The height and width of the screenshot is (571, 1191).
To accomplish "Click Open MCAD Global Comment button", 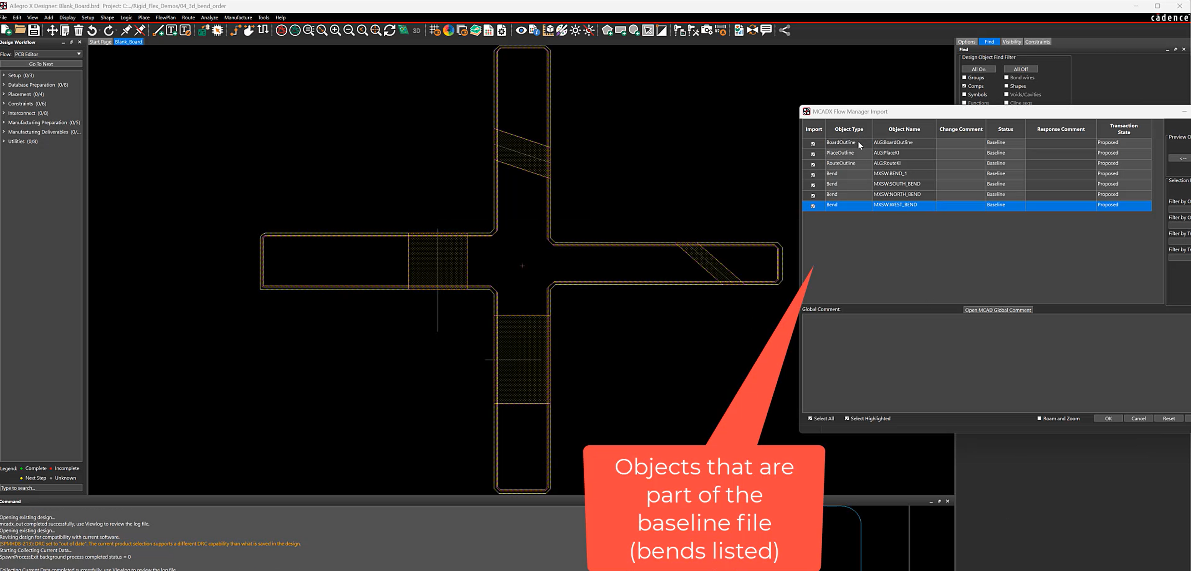I will 998,310.
